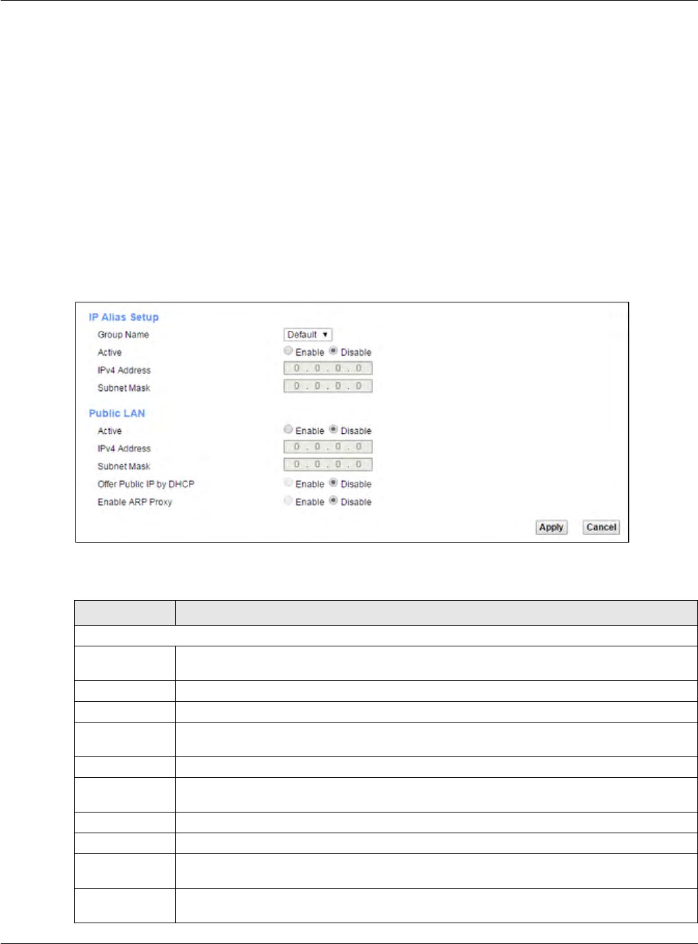Disable Offer Public IP by DHCP

pyautogui.click(x=333, y=482)
